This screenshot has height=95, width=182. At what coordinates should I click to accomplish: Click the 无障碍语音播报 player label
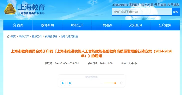[91, 77]
